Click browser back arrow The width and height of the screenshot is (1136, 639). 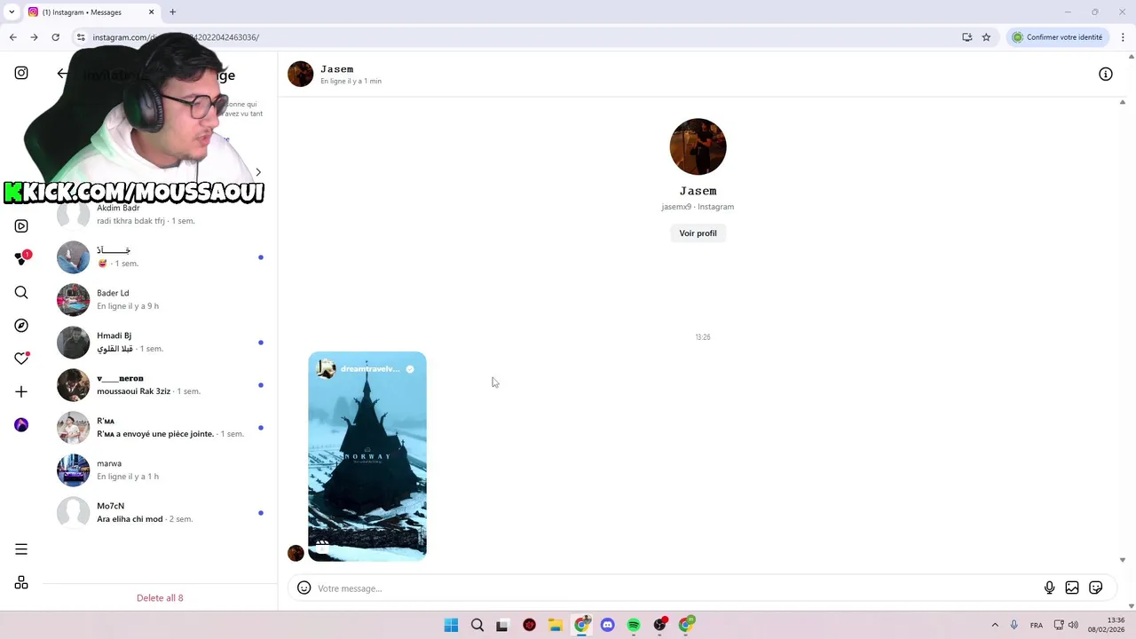(x=12, y=37)
